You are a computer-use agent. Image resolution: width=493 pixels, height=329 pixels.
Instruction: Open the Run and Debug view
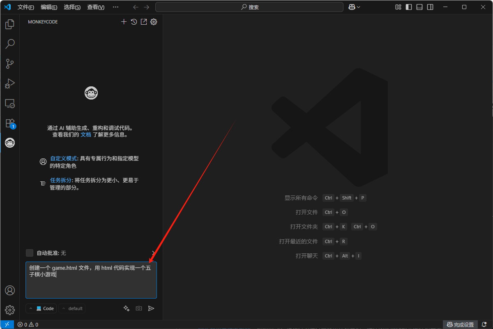[x=10, y=83]
